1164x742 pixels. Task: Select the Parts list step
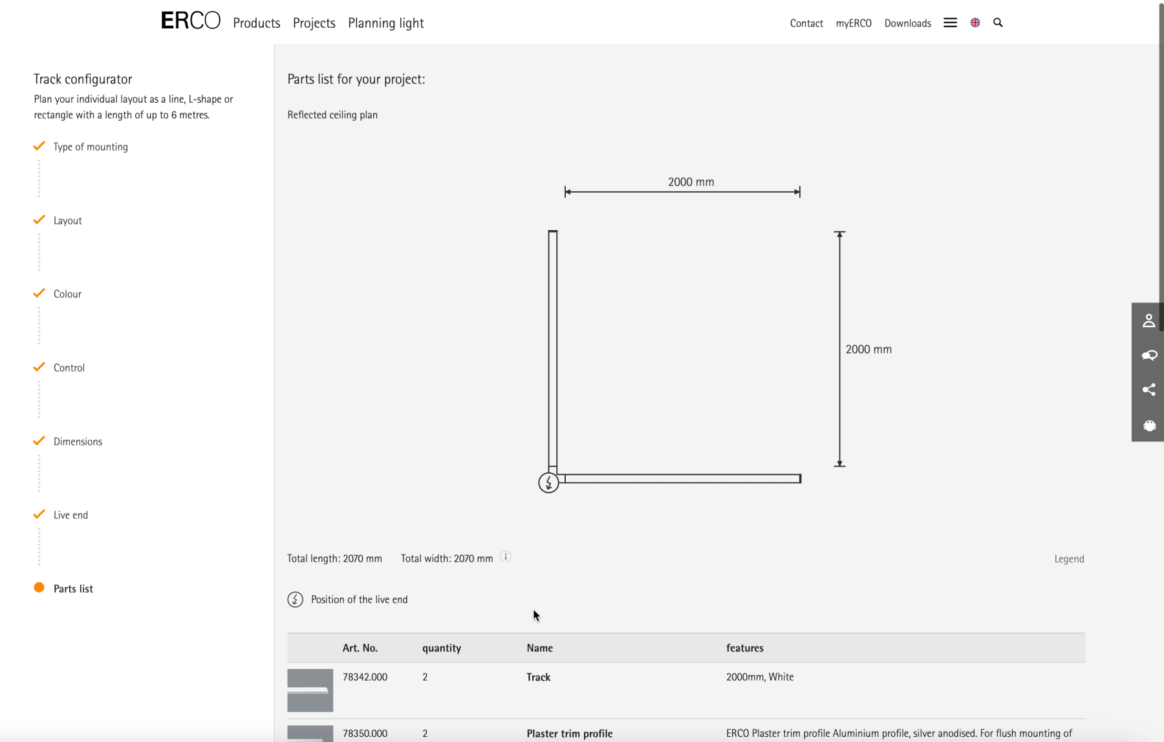click(73, 589)
